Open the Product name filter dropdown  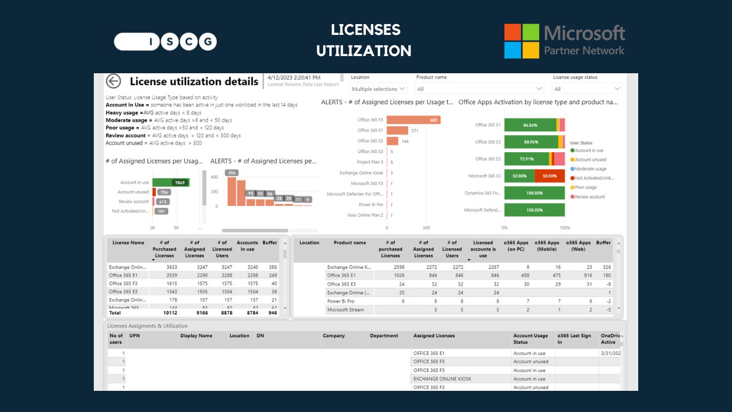(x=480, y=89)
